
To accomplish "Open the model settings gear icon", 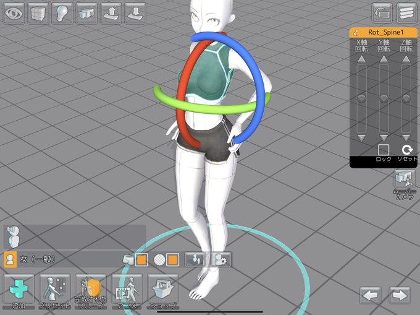I will 221,259.
